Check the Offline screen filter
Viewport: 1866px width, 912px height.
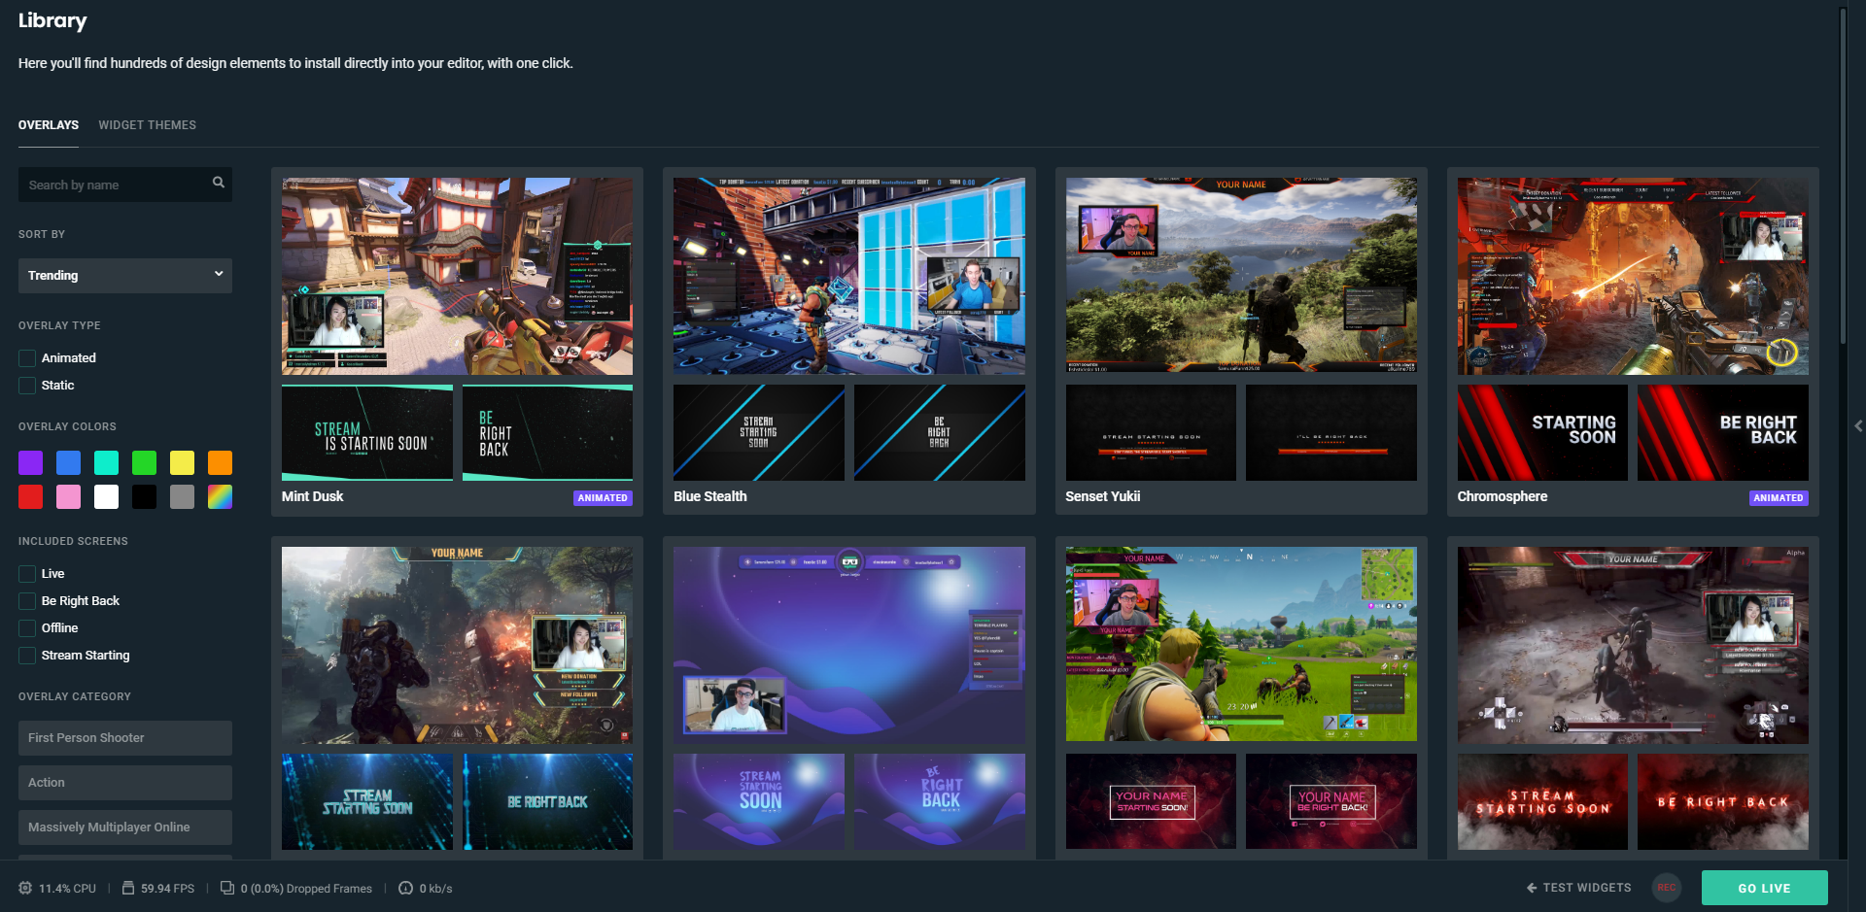(27, 628)
